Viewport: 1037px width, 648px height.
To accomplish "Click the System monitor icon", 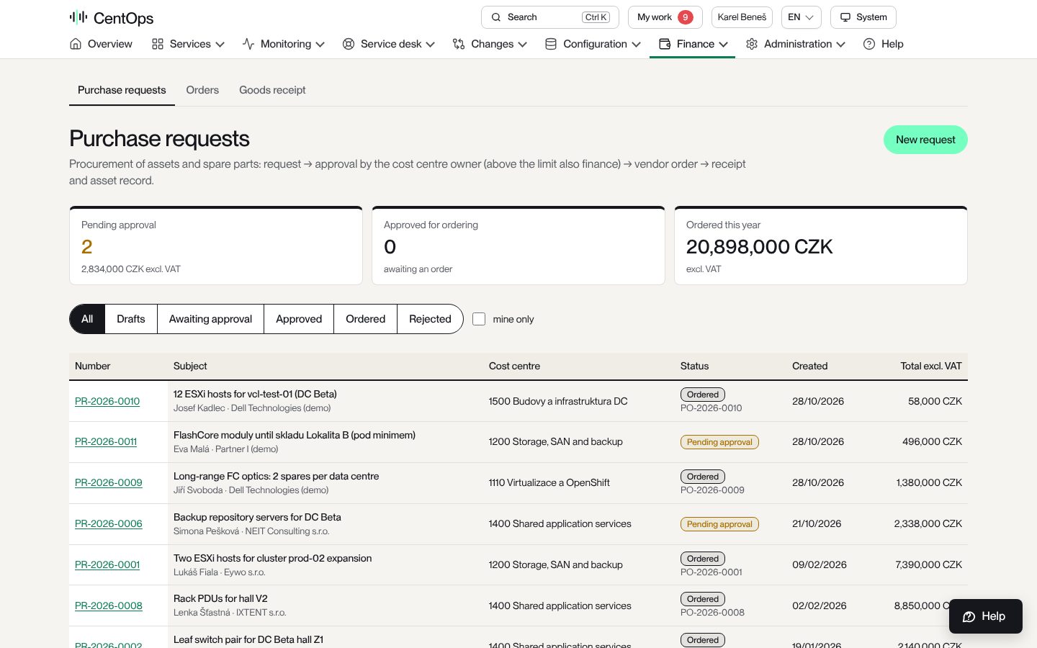I will point(845,17).
